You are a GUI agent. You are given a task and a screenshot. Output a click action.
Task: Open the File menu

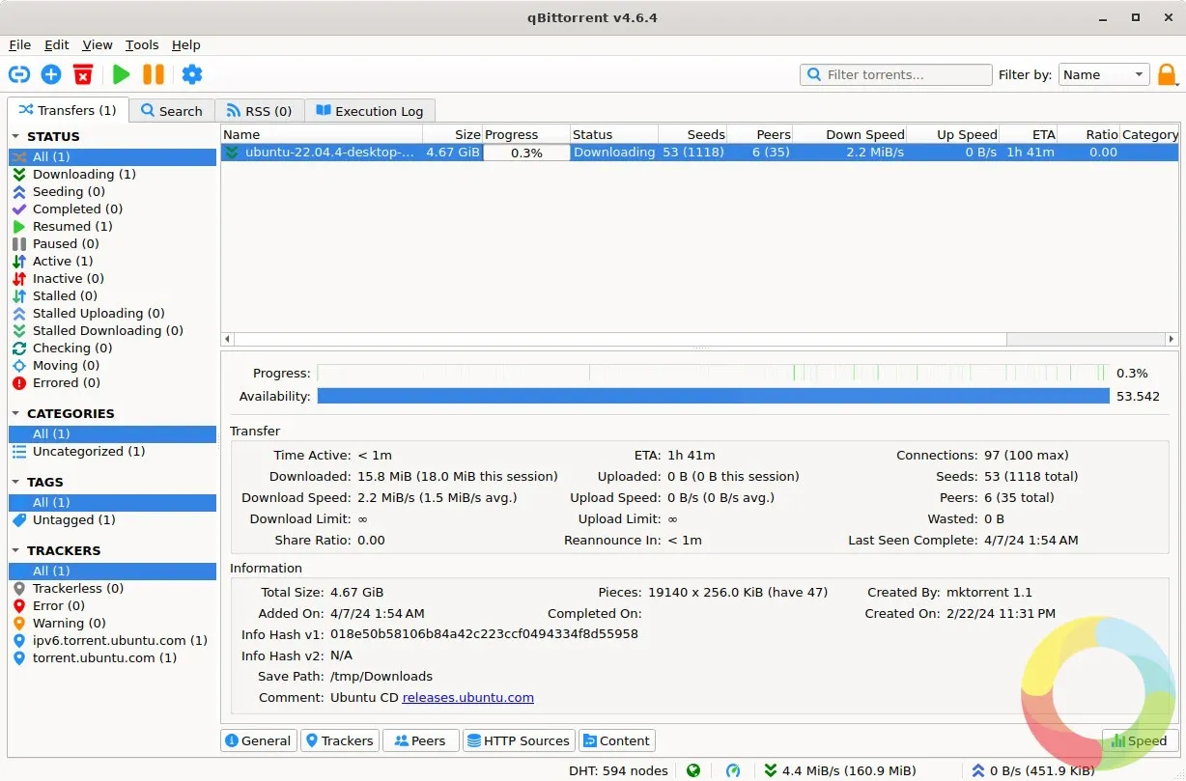point(20,44)
